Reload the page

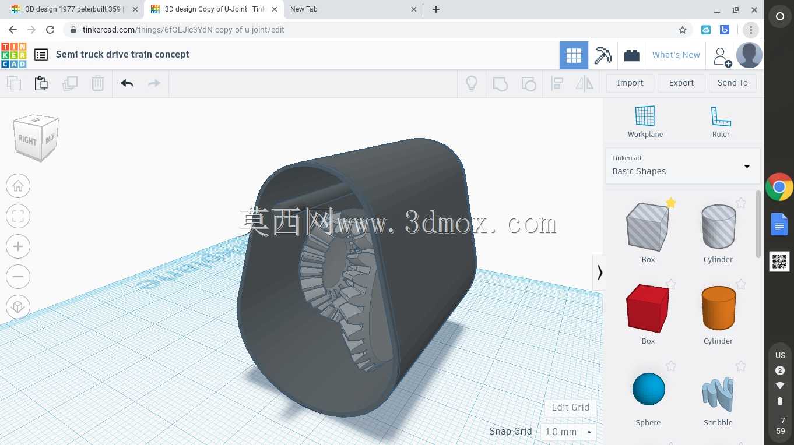[50, 30]
